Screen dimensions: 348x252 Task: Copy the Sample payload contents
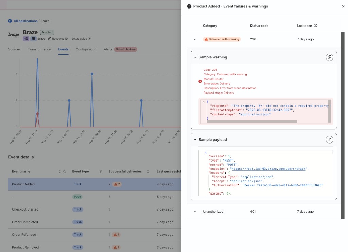click(330, 140)
